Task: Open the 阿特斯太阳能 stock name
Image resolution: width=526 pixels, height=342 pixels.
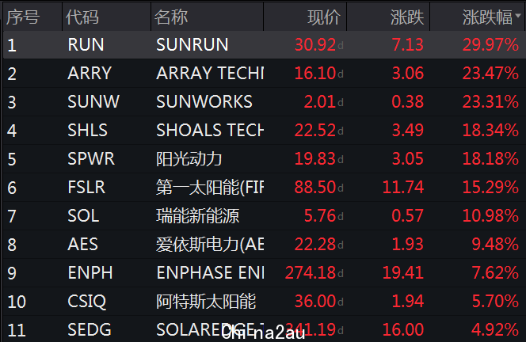Action: tap(206, 301)
